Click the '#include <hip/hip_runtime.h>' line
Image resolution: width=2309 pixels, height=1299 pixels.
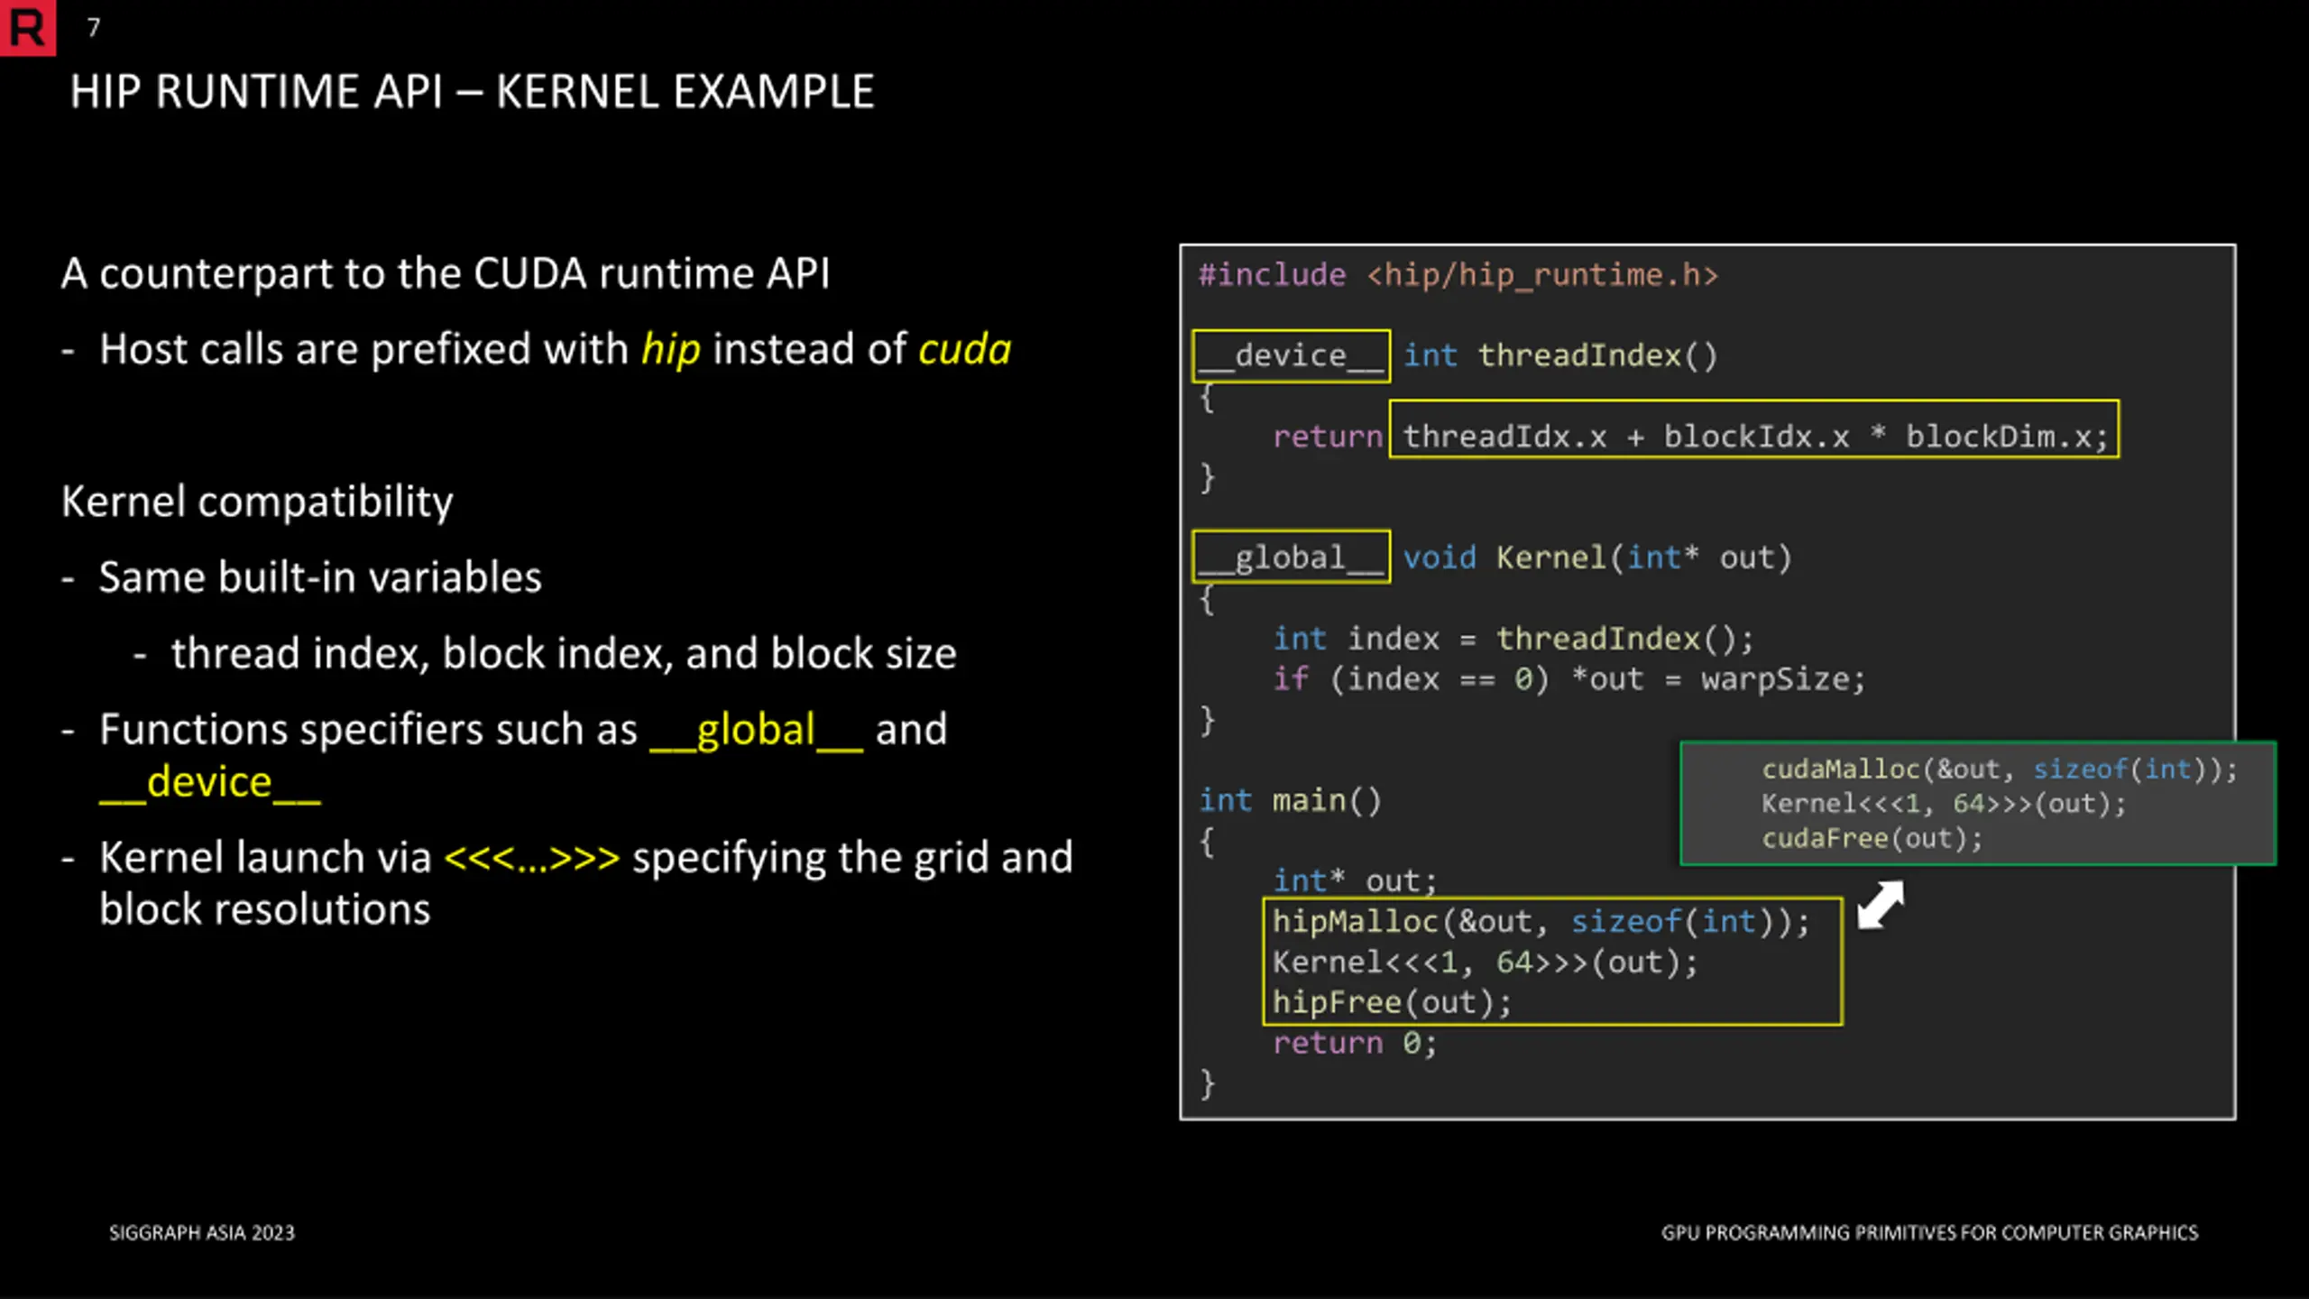coord(1458,275)
